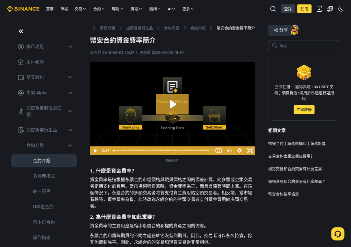Go to 買幣 in top nav
The height and width of the screenshot is (247, 351).
pos(50,9)
